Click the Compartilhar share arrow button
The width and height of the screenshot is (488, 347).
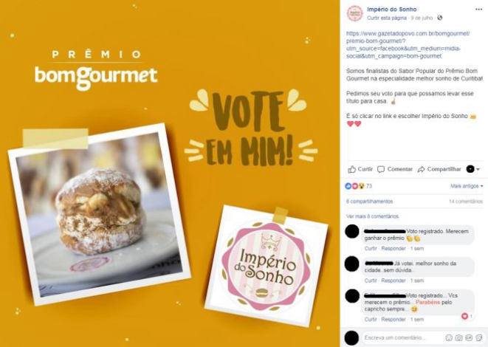coord(439,169)
